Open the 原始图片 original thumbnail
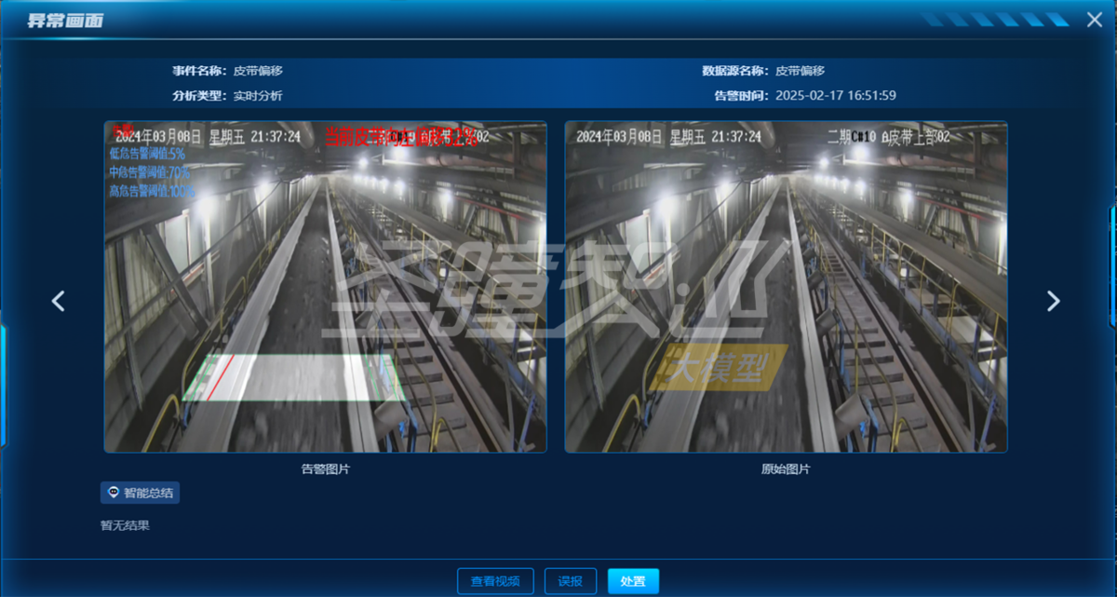Viewport: 1117px width, 597px height. click(786, 287)
